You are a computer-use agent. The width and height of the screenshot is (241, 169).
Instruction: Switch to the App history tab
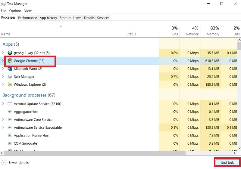(x=48, y=18)
